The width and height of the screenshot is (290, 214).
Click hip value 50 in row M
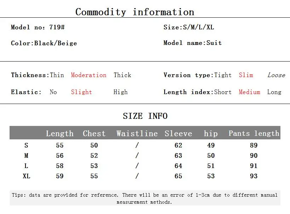pos(211,156)
